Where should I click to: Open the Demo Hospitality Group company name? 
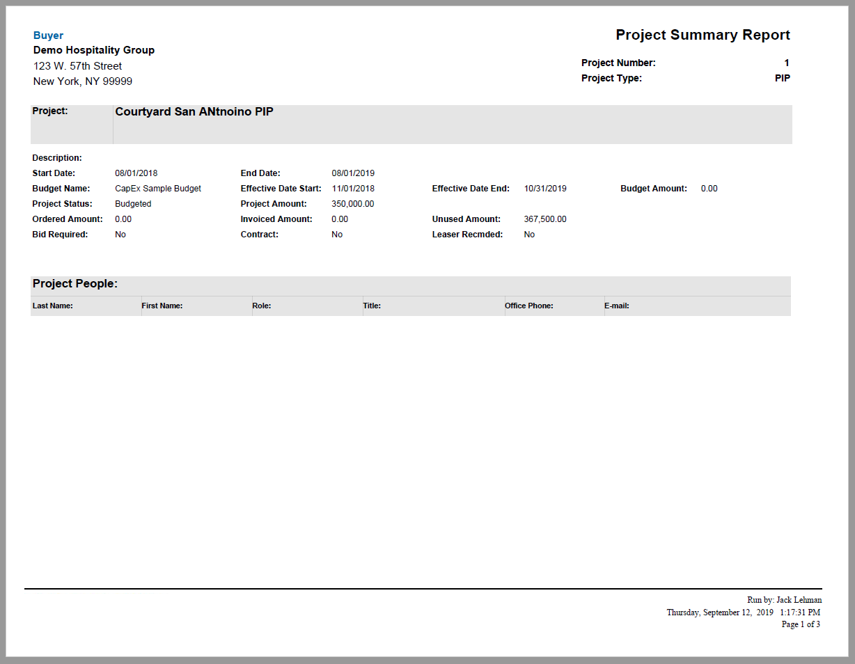[x=93, y=49]
